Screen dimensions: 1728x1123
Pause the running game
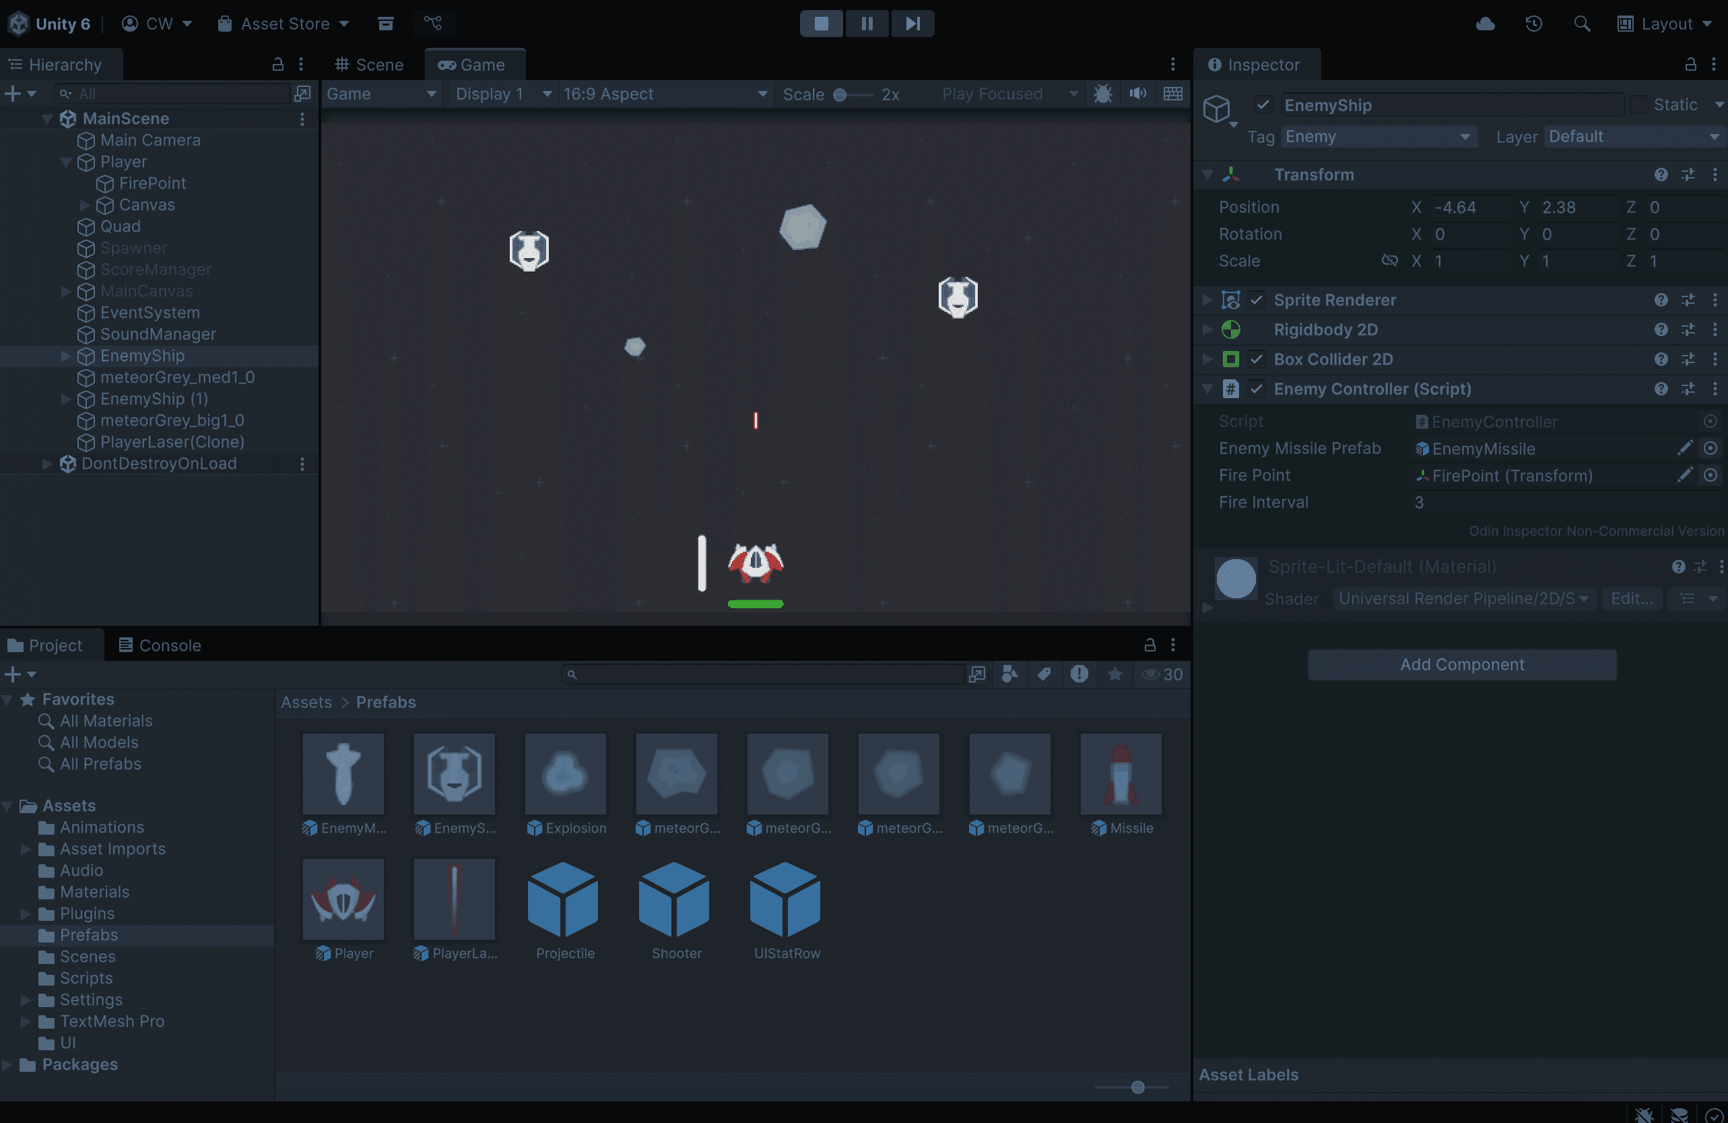coord(867,24)
